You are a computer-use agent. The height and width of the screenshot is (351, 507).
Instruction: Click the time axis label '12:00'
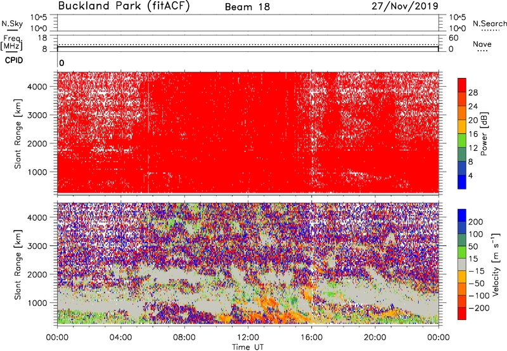tap(248, 338)
